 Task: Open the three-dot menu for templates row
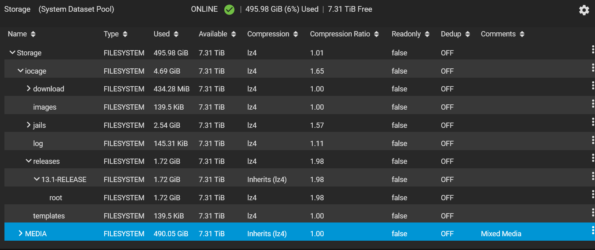coord(593,213)
